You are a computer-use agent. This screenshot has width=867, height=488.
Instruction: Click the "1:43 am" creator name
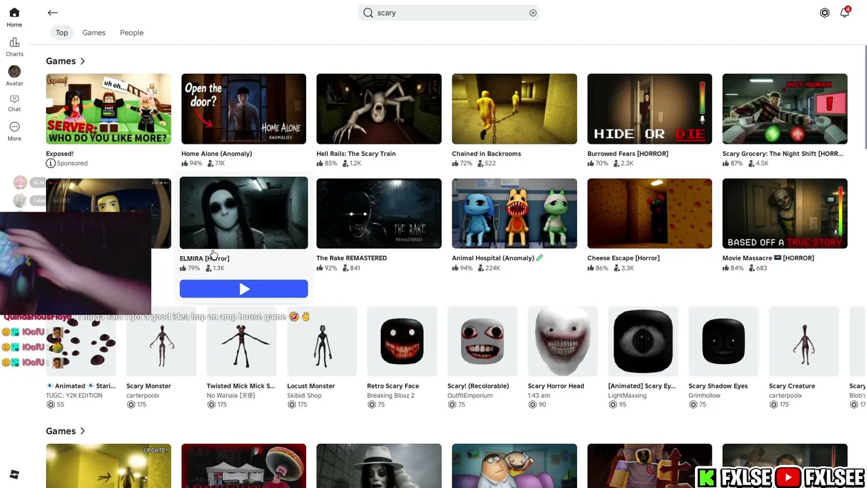(x=538, y=396)
